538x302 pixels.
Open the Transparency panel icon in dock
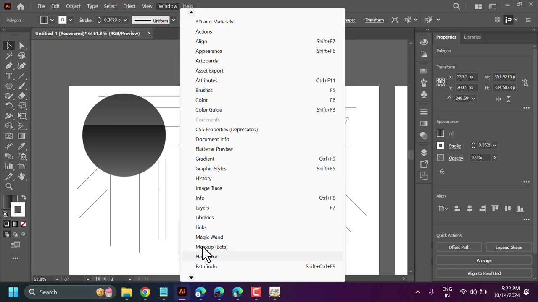click(424, 135)
